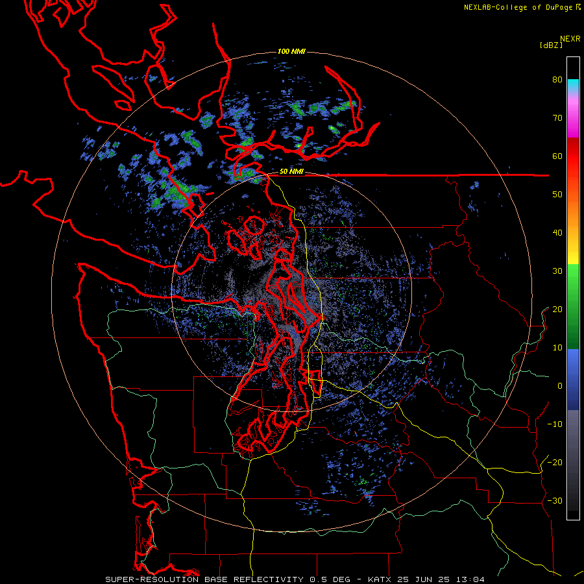
Task: Click the 25 JUN 25 date in caption
Action: [x=425, y=579]
